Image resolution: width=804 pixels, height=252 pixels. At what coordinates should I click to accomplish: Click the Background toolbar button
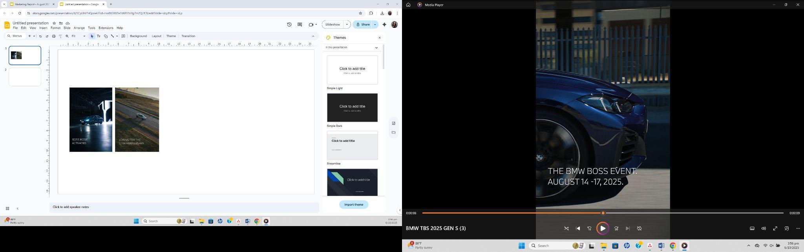point(139,36)
